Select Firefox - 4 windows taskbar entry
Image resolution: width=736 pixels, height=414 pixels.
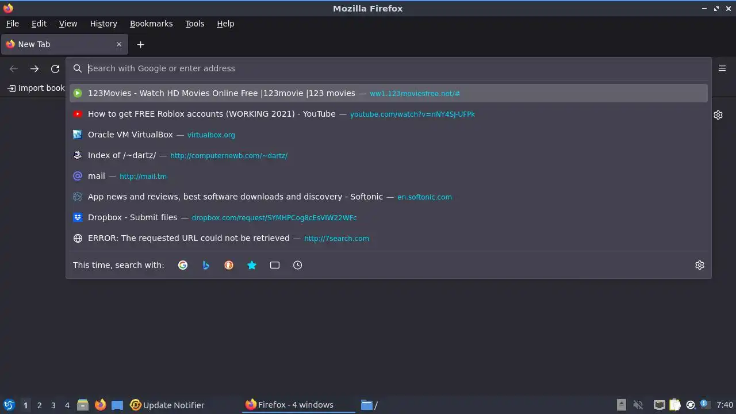tap(299, 405)
